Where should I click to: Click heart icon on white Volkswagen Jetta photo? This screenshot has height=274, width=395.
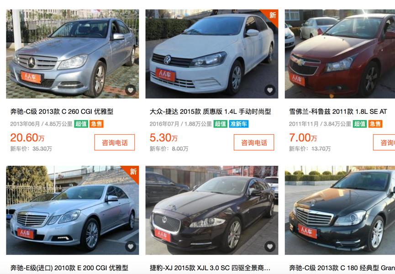click(x=270, y=90)
